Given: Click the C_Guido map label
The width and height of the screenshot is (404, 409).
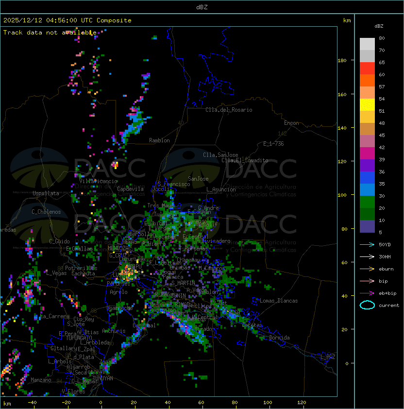Looking at the screenshot, I should pyautogui.click(x=59, y=241).
